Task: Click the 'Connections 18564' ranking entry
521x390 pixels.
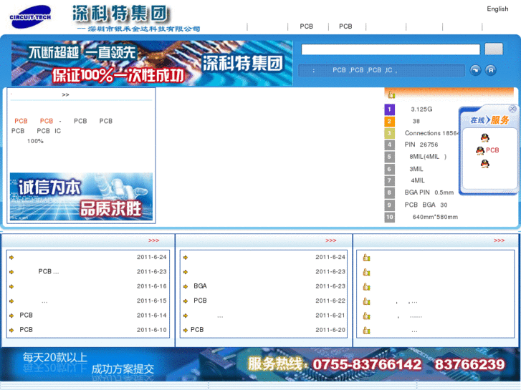Action: (x=431, y=133)
